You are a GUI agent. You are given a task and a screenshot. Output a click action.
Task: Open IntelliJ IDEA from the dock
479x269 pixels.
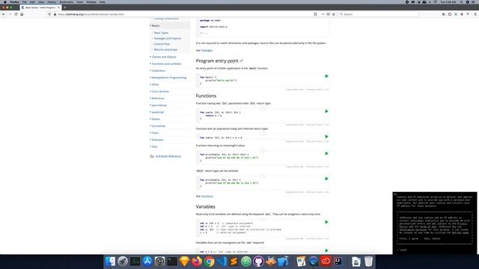pos(338,262)
